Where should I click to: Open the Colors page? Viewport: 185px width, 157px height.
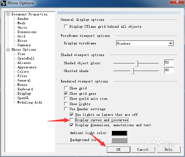point(23,72)
